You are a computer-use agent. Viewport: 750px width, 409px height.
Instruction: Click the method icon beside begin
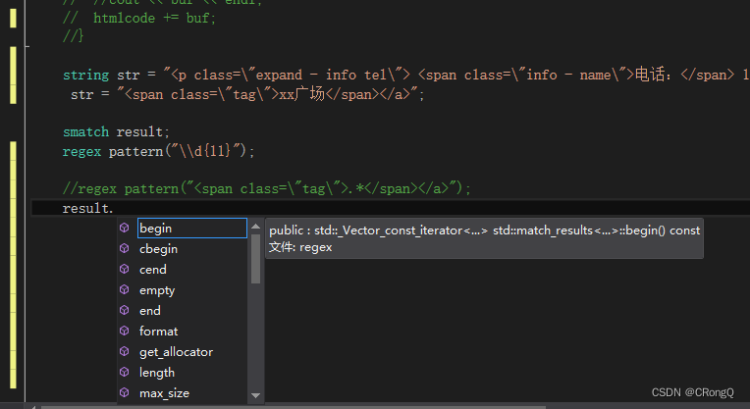tap(125, 228)
